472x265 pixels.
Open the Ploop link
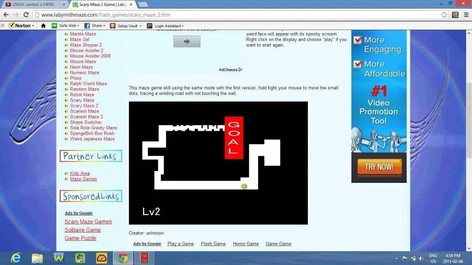(x=76, y=78)
